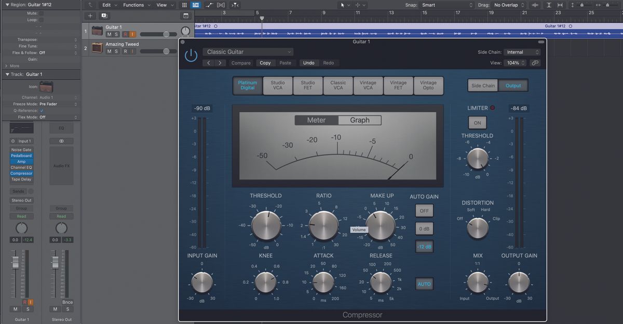Click the link icon next to View zoom

[x=535, y=62]
